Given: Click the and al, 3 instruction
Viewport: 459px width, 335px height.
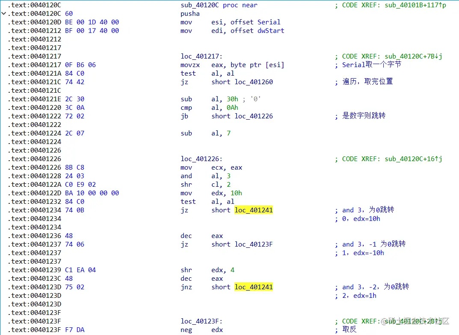Looking at the screenshot, I should [x=205, y=176].
